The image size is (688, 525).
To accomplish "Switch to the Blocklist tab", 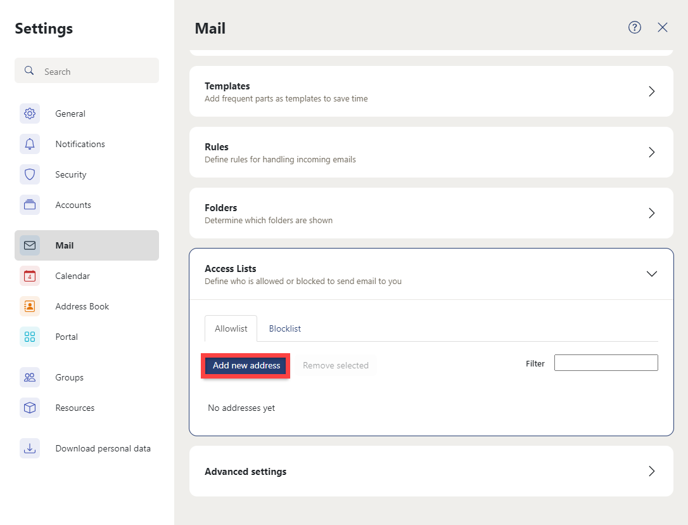I will click(x=284, y=328).
